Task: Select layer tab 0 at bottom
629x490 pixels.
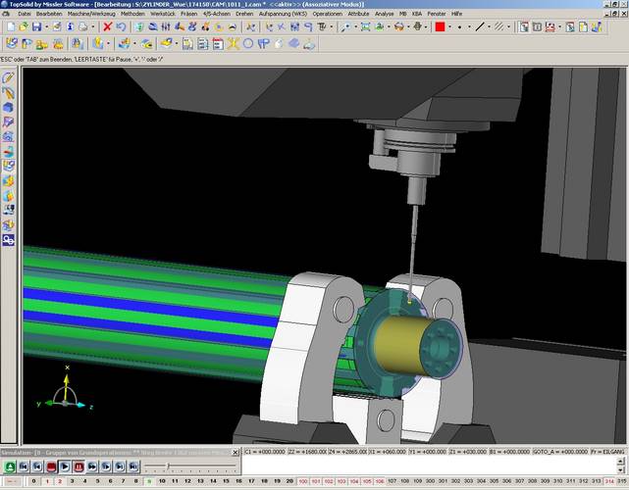Action: (x=34, y=481)
